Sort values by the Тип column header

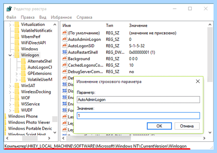pyautogui.click(x=110, y=26)
